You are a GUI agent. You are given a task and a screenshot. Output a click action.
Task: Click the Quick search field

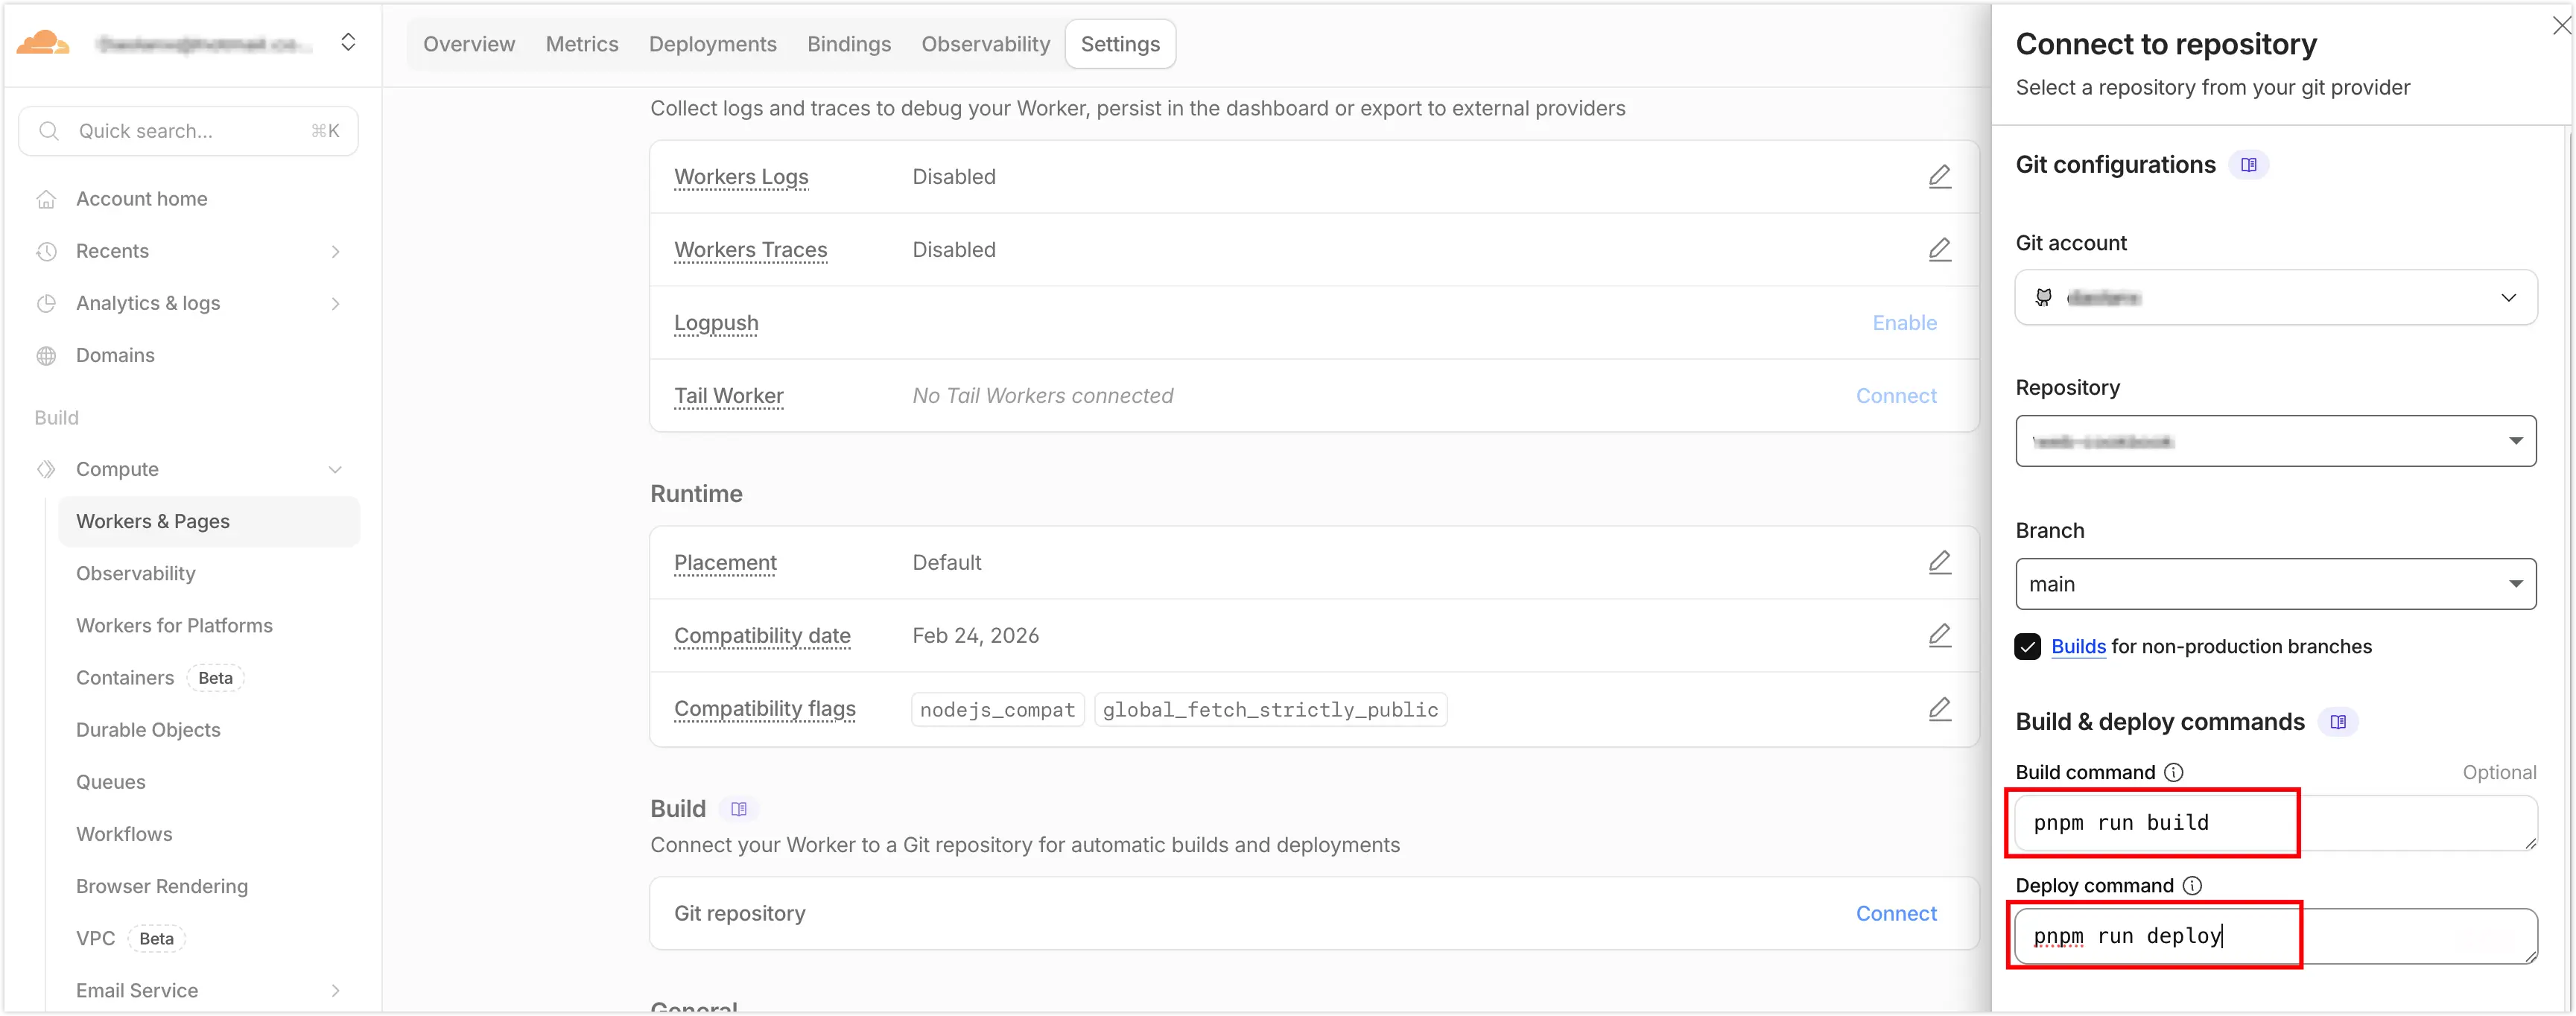point(188,131)
